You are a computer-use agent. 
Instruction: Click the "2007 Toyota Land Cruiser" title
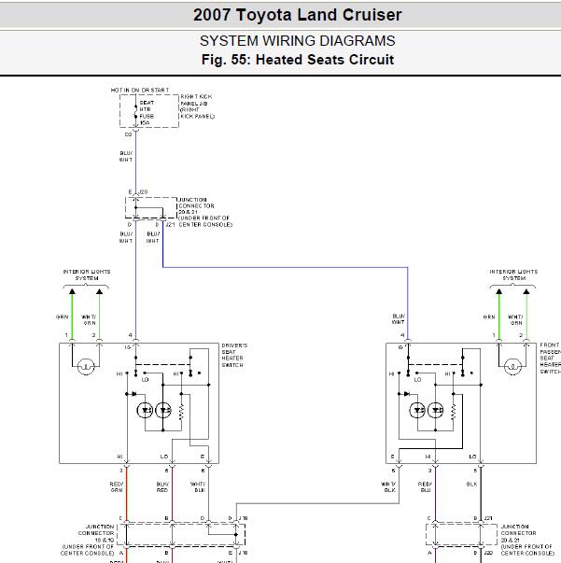(298, 15)
